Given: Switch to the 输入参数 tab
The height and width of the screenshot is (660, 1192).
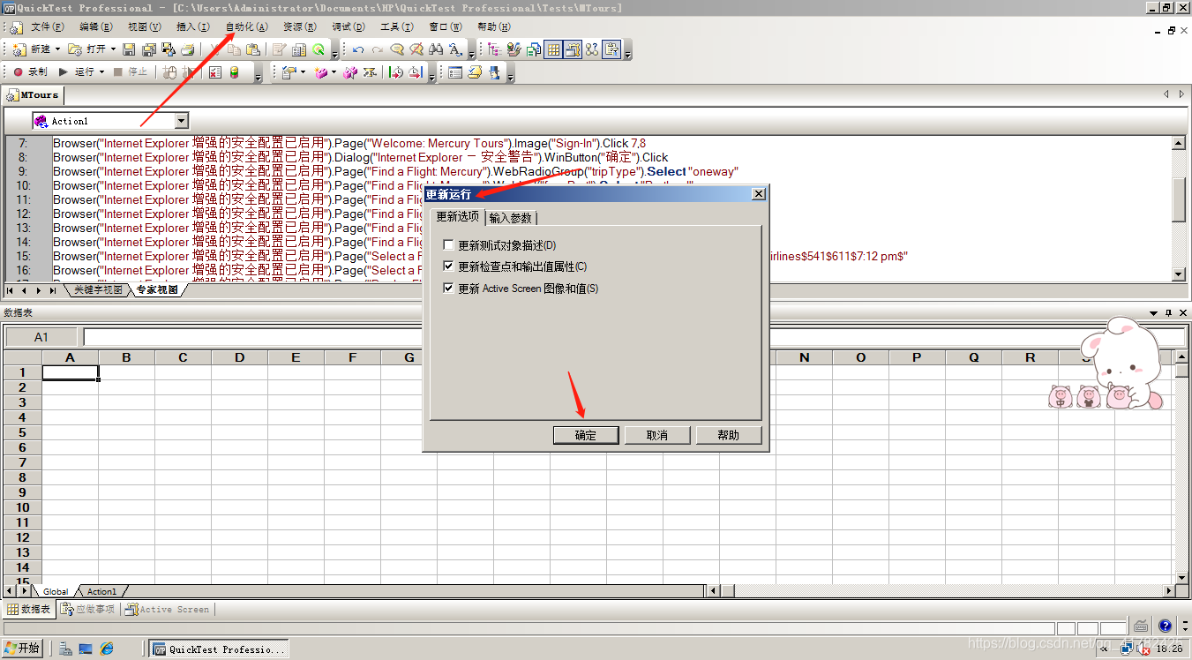Looking at the screenshot, I should [x=511, y=218].
